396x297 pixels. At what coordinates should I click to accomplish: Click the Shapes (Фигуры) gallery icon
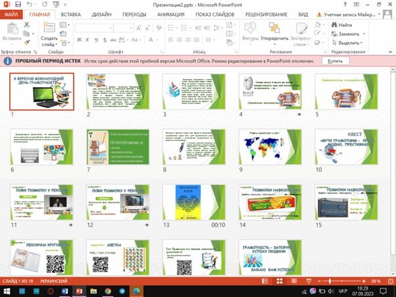250,30
